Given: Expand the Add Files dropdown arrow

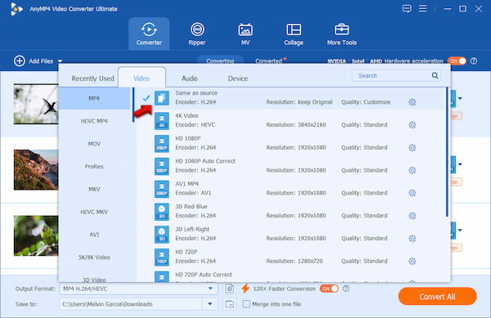Looking at the screenshot, I should [x=60, y=61].
